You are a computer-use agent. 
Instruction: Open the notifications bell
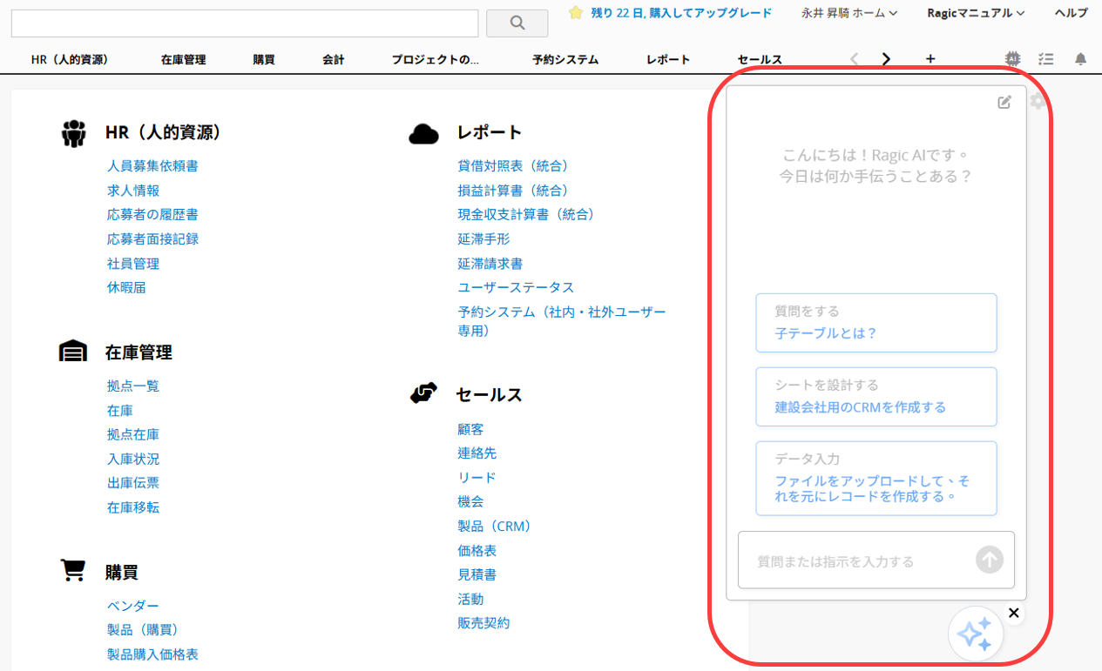pyautogui.click(x=1080, y=59)
